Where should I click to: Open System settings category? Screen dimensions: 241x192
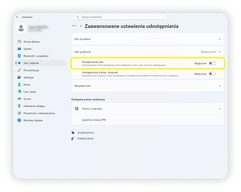pos(41,49)
